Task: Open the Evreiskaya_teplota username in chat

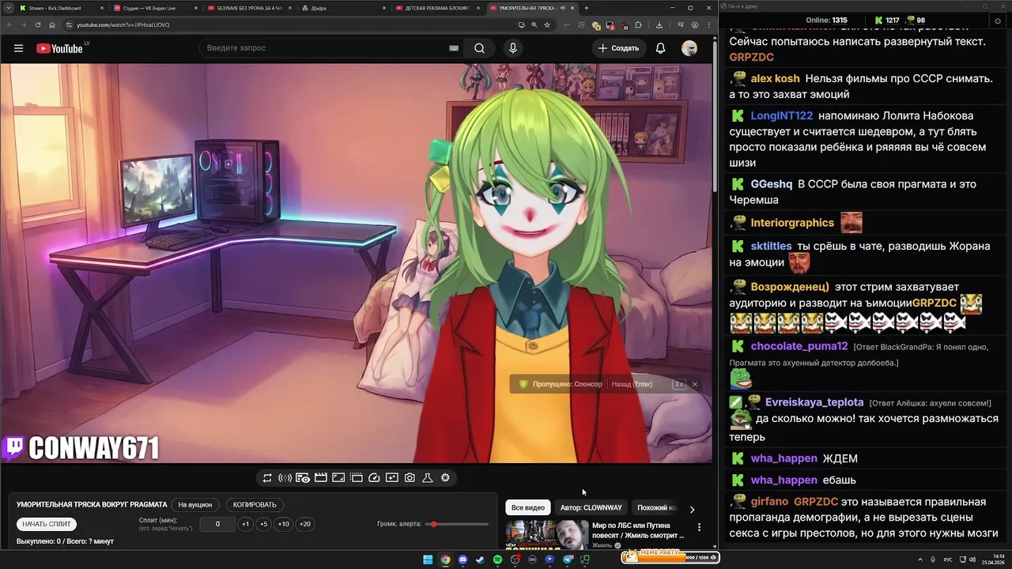Action: [x=814, y=402]
